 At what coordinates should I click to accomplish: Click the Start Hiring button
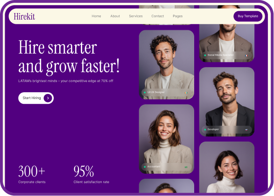(x=36, y=98)
